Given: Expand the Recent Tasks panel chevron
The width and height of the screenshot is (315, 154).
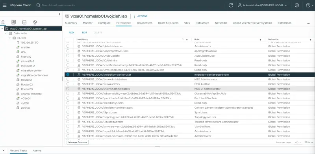Looking at the screenshot, I should pyautogui.click(x=4, y=150).
